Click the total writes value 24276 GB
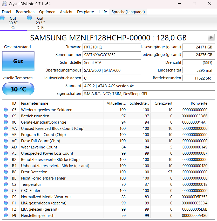 199,55
